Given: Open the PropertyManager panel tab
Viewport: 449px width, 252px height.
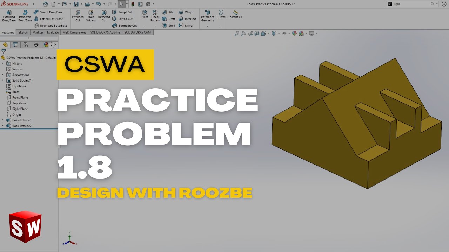Looking at the screenshot, I should [15, 45].
